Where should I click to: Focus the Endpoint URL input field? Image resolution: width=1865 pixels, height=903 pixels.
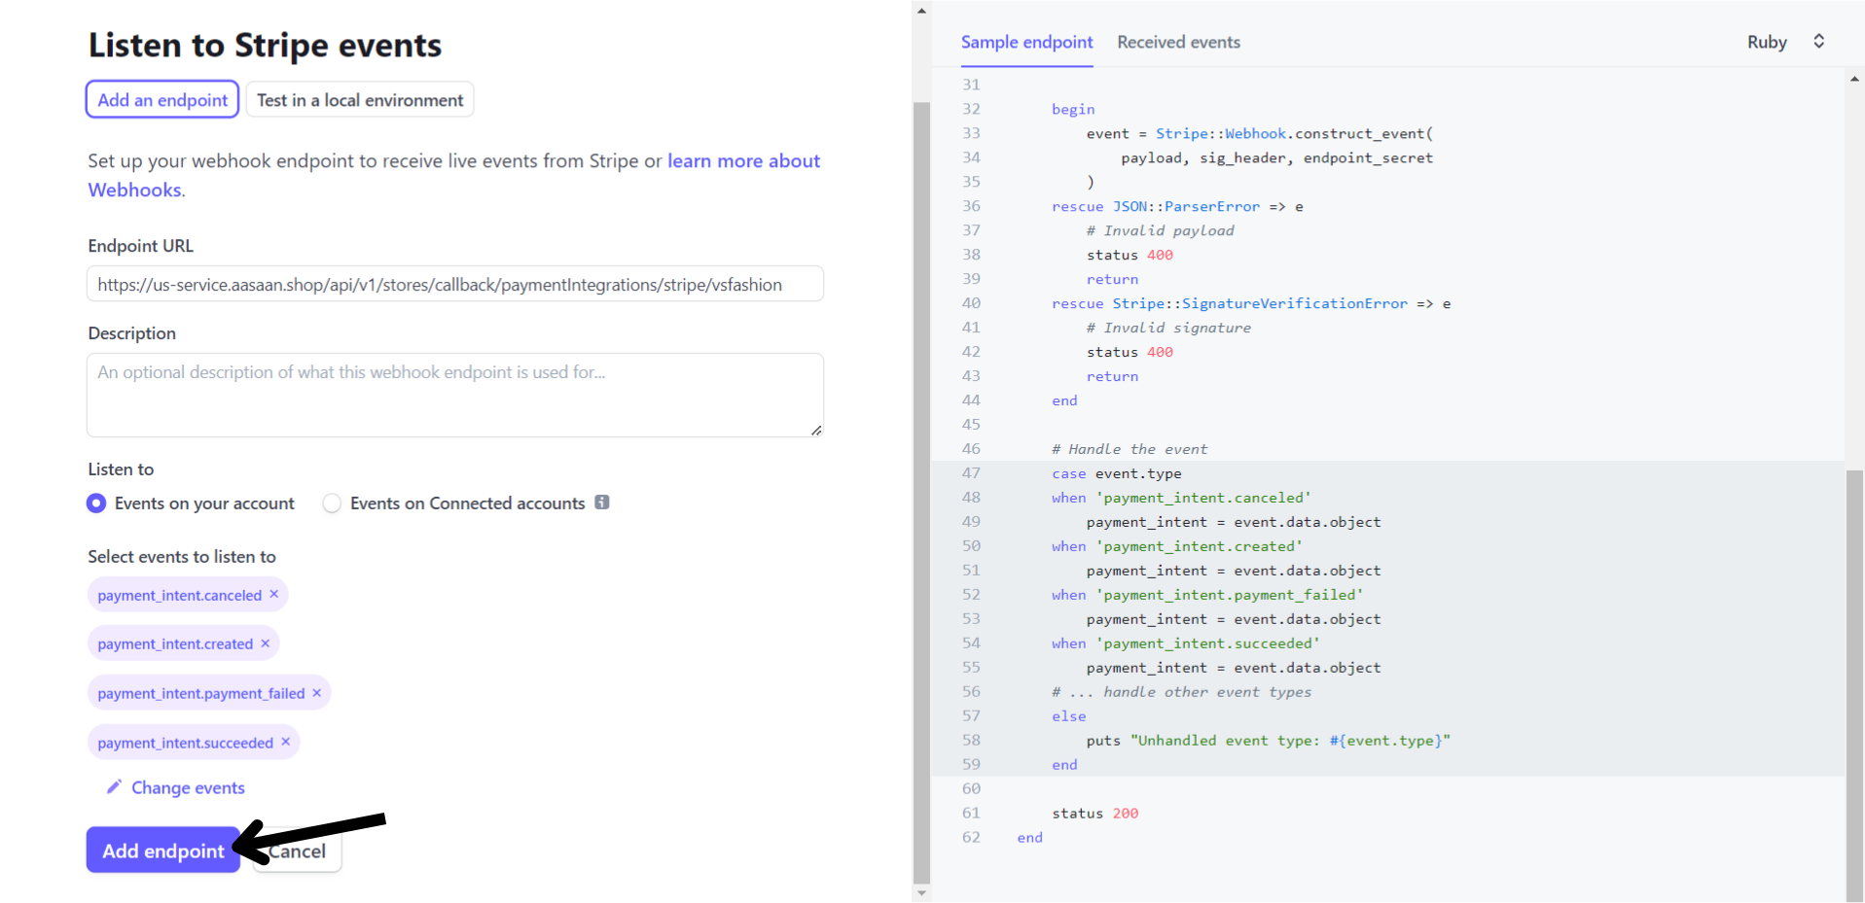(455, 285)
